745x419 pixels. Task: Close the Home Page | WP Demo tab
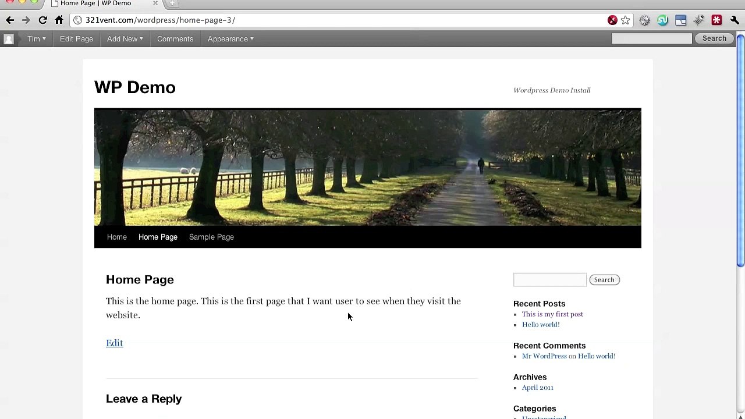[x=155, y=3]
